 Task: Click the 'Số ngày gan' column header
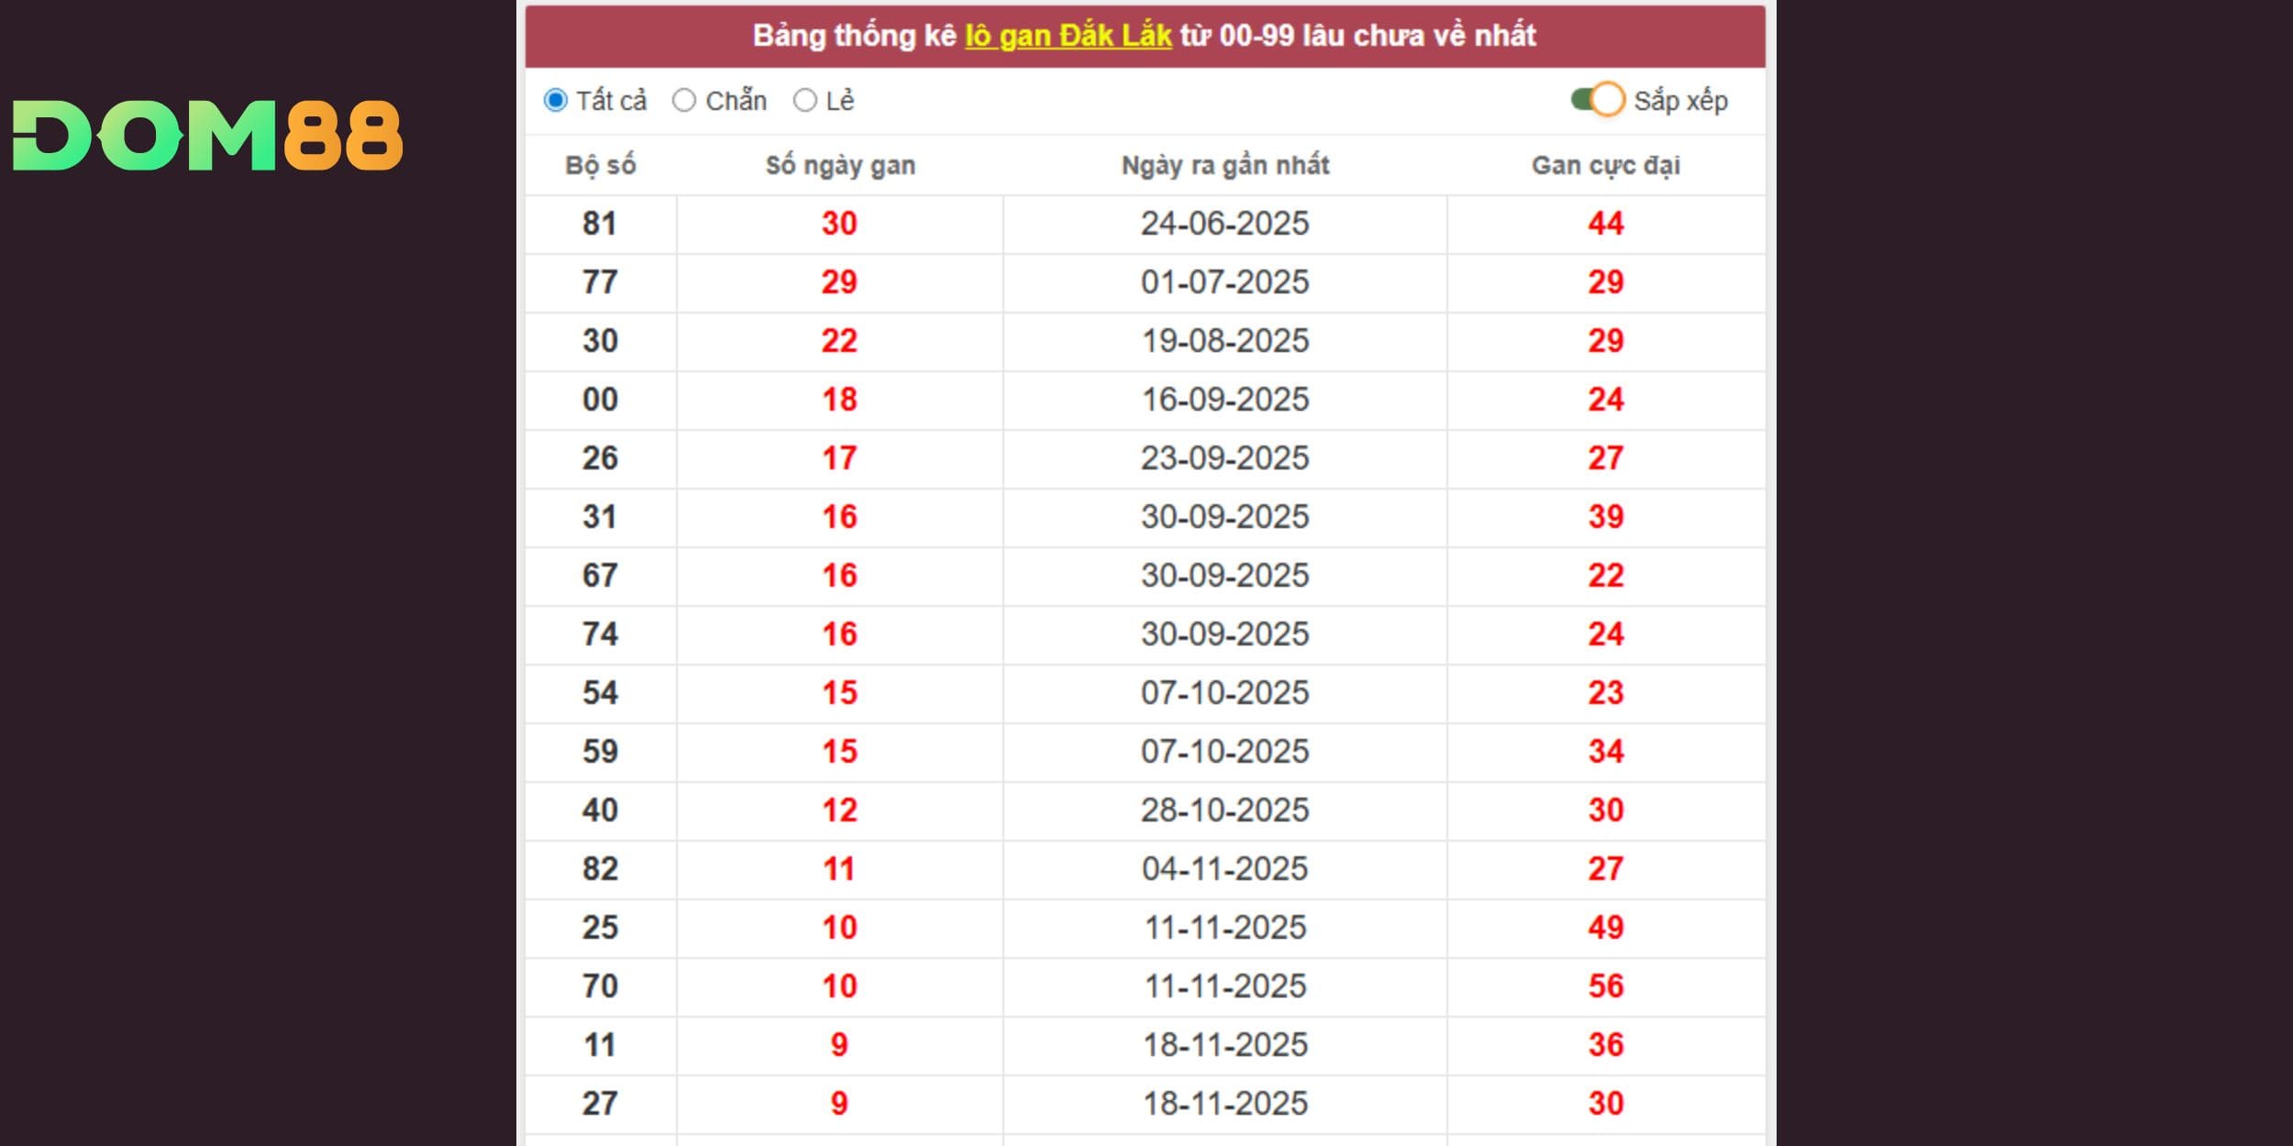(x=839, y=165)
